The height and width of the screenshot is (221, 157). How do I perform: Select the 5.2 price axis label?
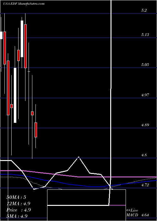coord(144,10)
